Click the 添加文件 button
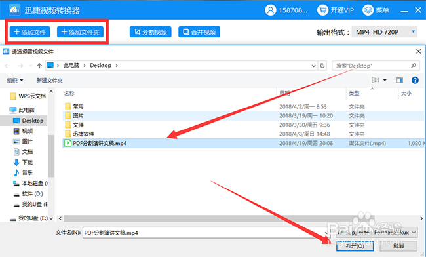 coord(29,31)
